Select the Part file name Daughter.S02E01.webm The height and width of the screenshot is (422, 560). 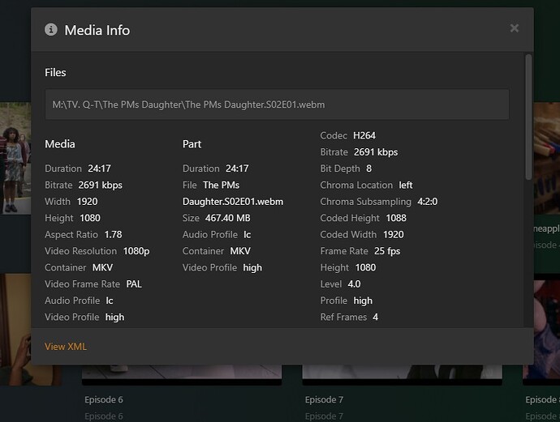tap(233, 202)
